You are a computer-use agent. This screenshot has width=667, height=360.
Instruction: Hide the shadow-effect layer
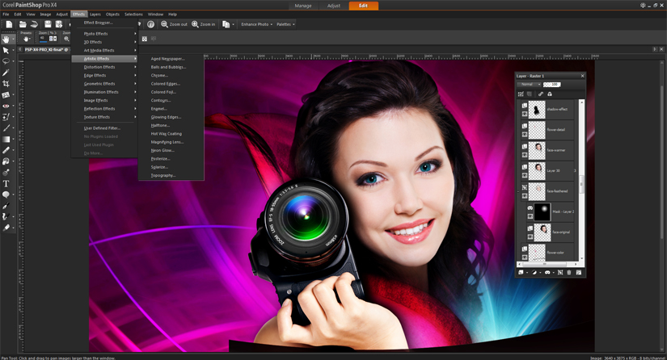tap(525, 114)
